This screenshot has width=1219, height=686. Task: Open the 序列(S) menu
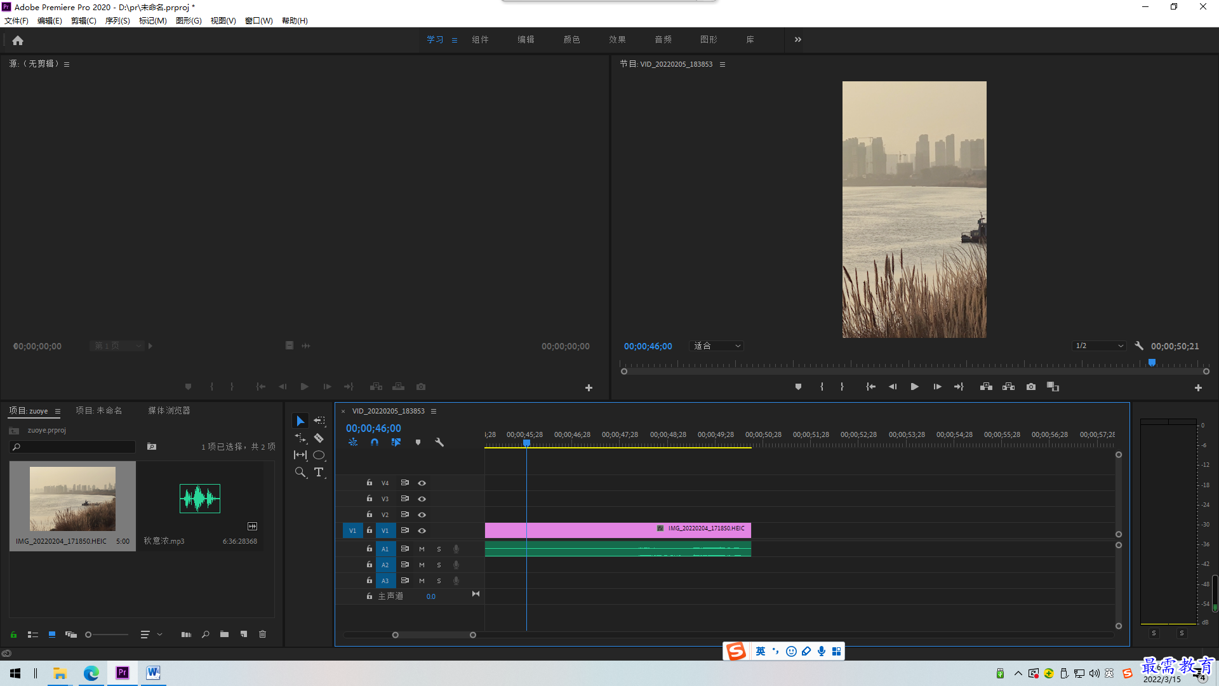tap(117, 20)
